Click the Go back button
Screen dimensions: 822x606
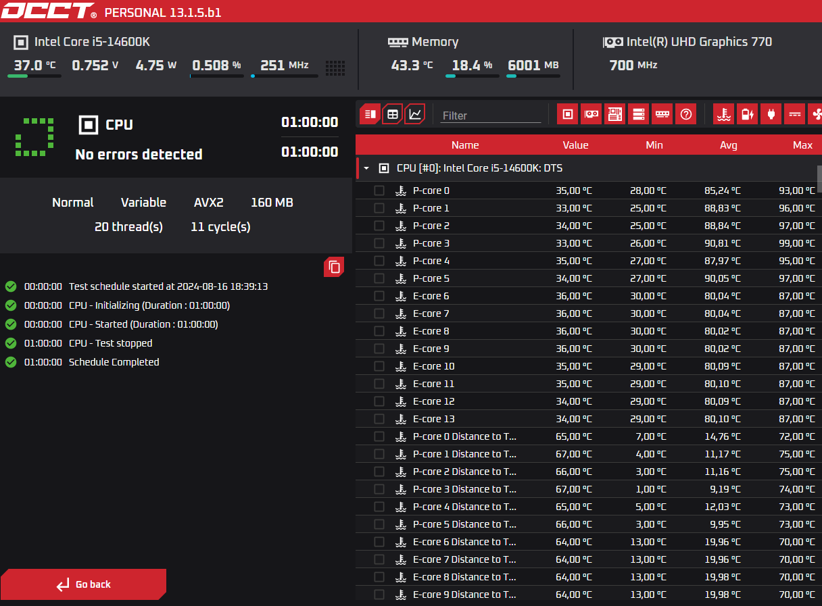pos(84,584)
